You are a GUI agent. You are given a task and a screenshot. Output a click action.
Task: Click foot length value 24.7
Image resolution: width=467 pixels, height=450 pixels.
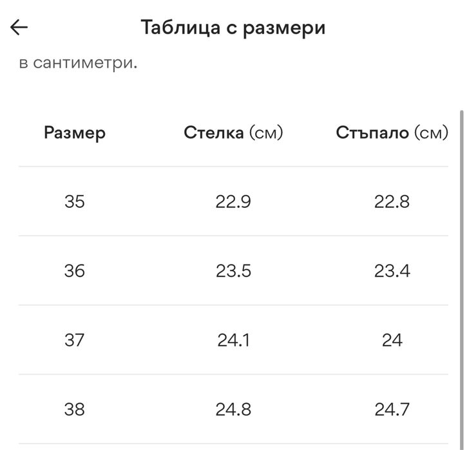[392, 409]
